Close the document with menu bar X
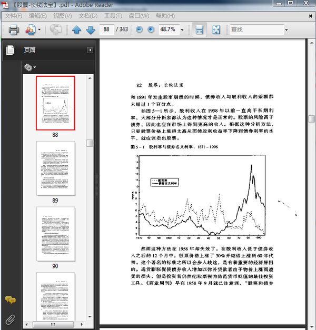Screen dimensions: 316x330 point(311,16)
